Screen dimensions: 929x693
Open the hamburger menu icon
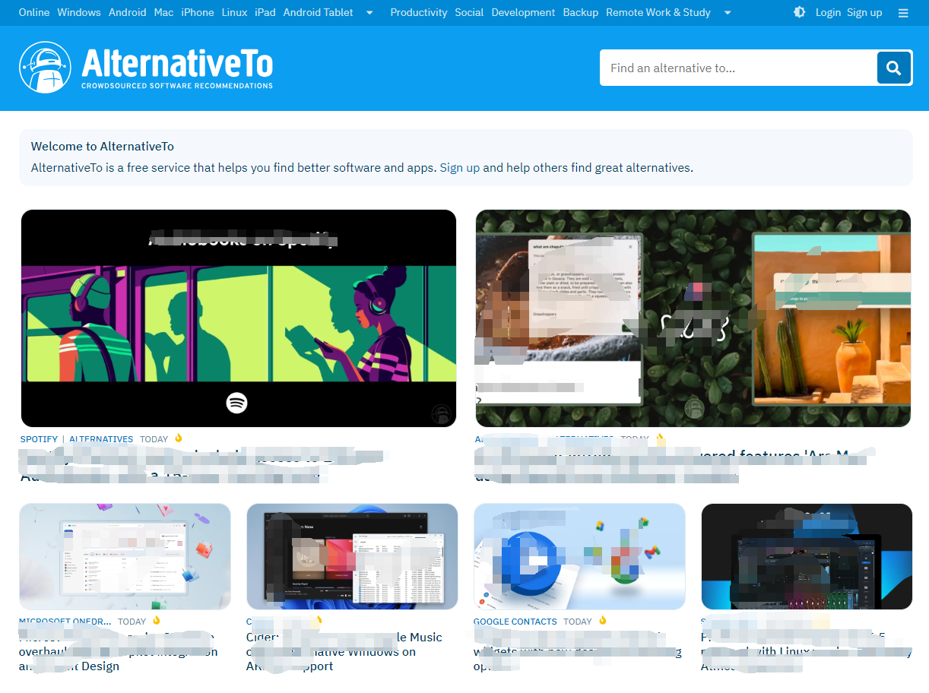(903, 13)
